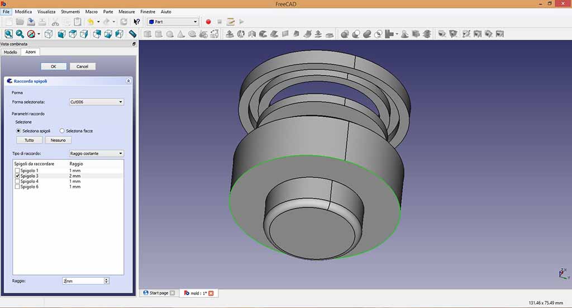The image size is (572, 308).
Task: Enable the Spigolo 1 checkbox
Action: [x=17, y=170]
